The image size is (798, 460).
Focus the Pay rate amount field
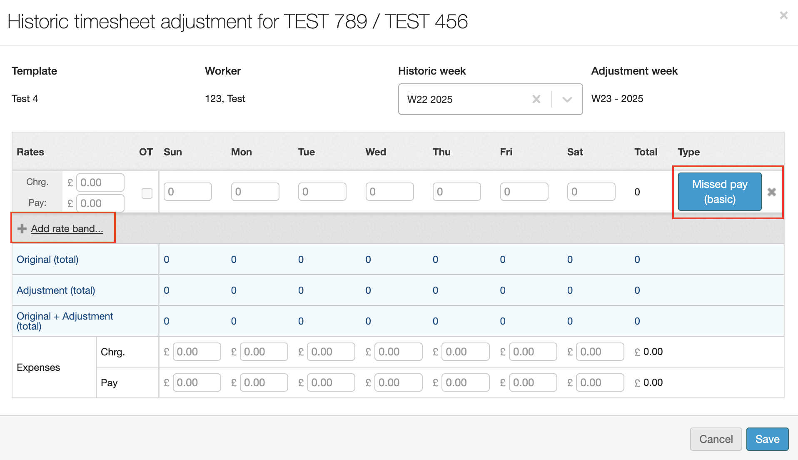pyautogui.click(x=100, y=203)
